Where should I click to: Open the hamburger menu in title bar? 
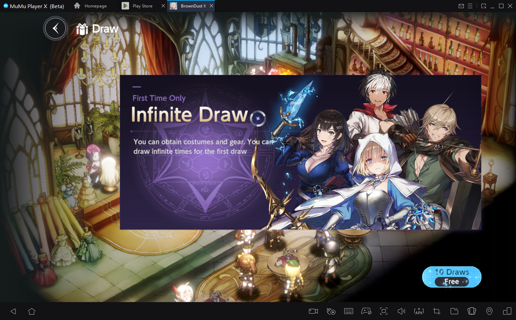[x=470, y=6]
